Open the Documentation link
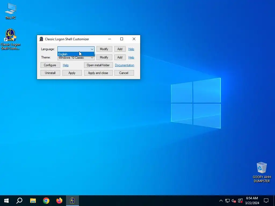 point(125,65)
